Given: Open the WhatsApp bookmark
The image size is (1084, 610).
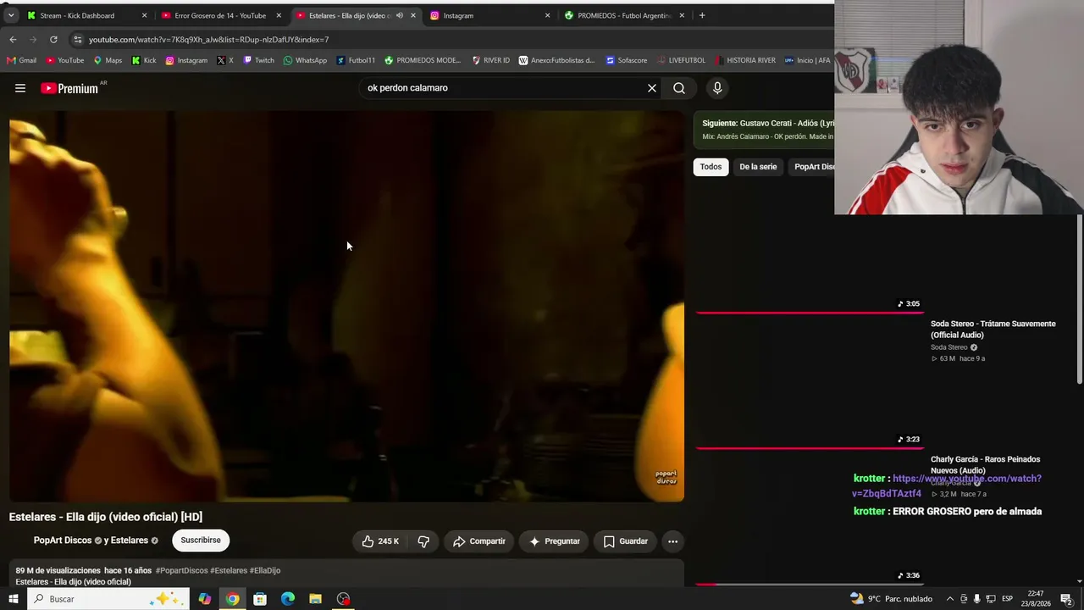Looking at the screenshot, I should (x=305, y=60).
